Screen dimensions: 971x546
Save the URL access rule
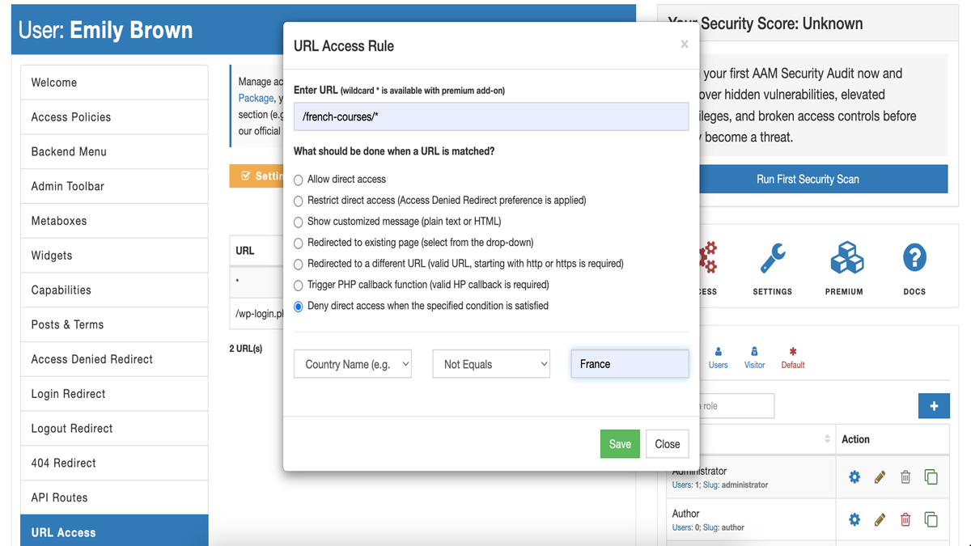[x=620, y=444]
